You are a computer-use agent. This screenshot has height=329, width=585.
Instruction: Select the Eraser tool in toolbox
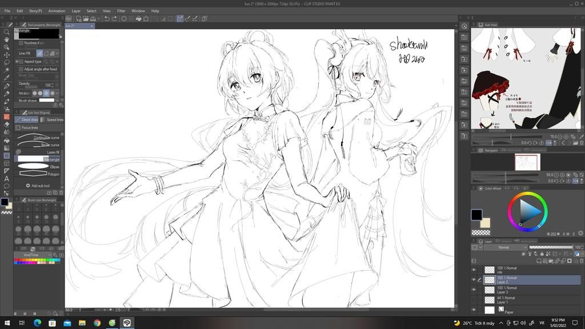tap(6, 125)
